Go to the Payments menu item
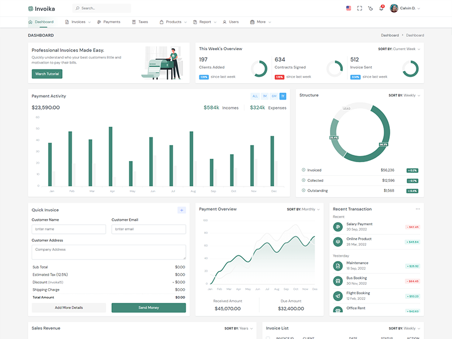Viewport: 452px width, 339px height. point(108,22)
